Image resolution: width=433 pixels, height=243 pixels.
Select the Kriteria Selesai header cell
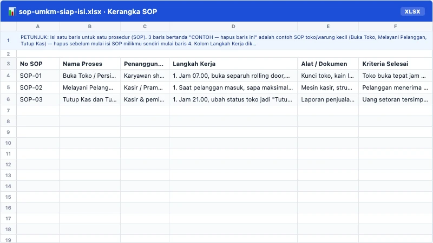click(x=396, y=64)
